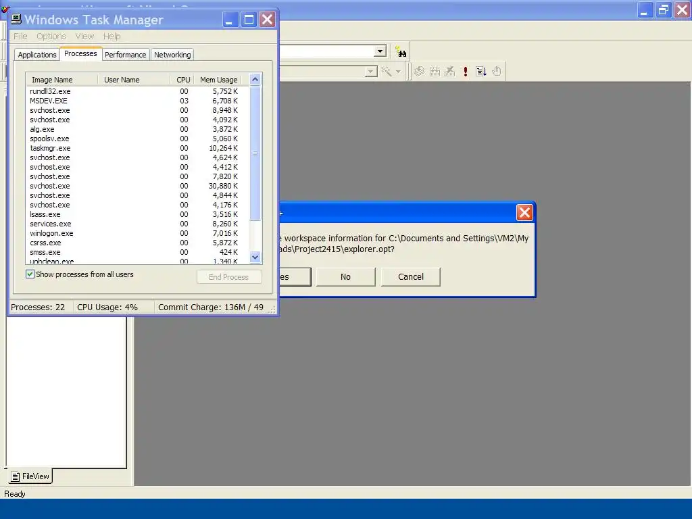The width and height of the screenshot is (692, 519).
Task: Click the Task Manager resize grip corner
Action: [x=272, y=310]
